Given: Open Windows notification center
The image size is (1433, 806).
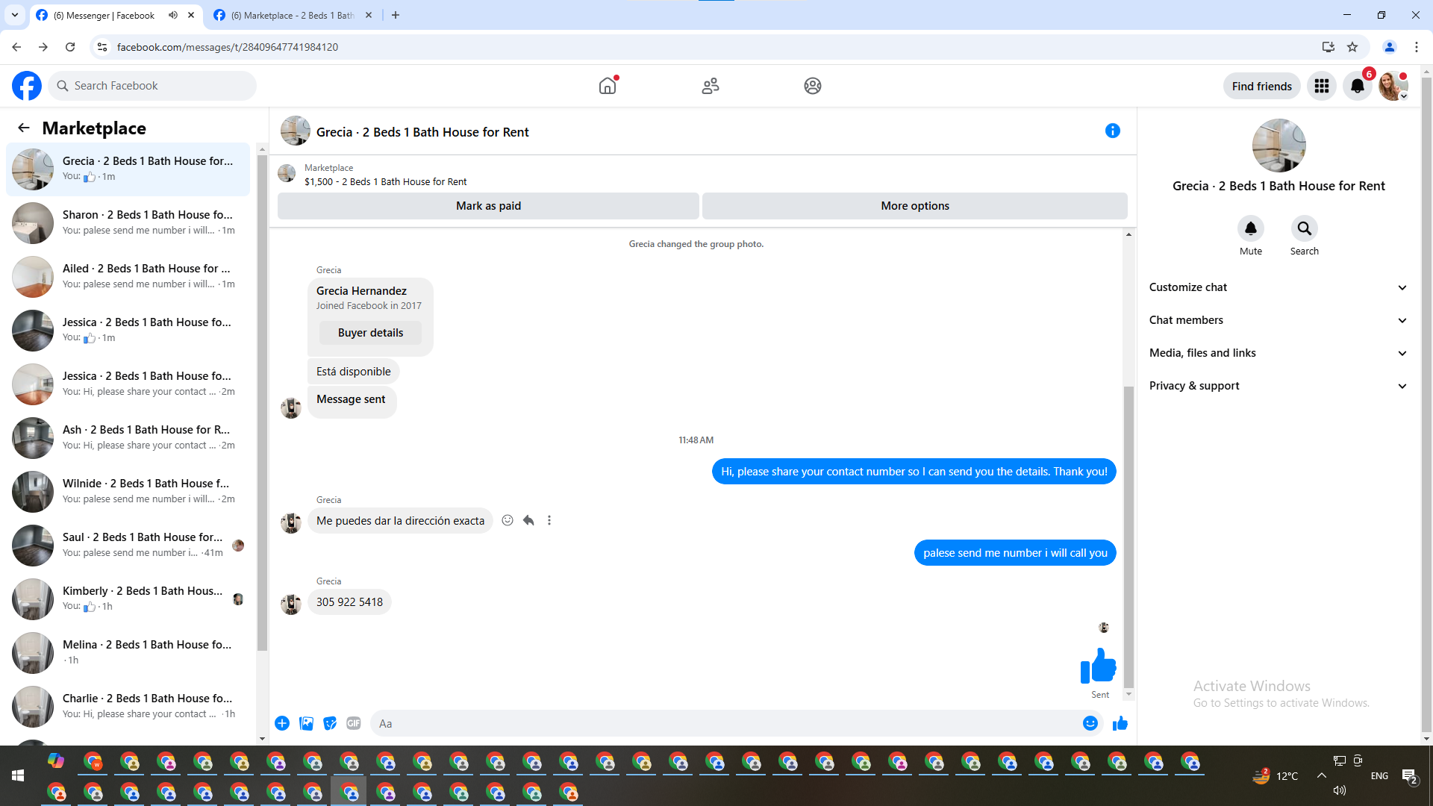Looking at the screenshot, I should tap(1410, 777).
